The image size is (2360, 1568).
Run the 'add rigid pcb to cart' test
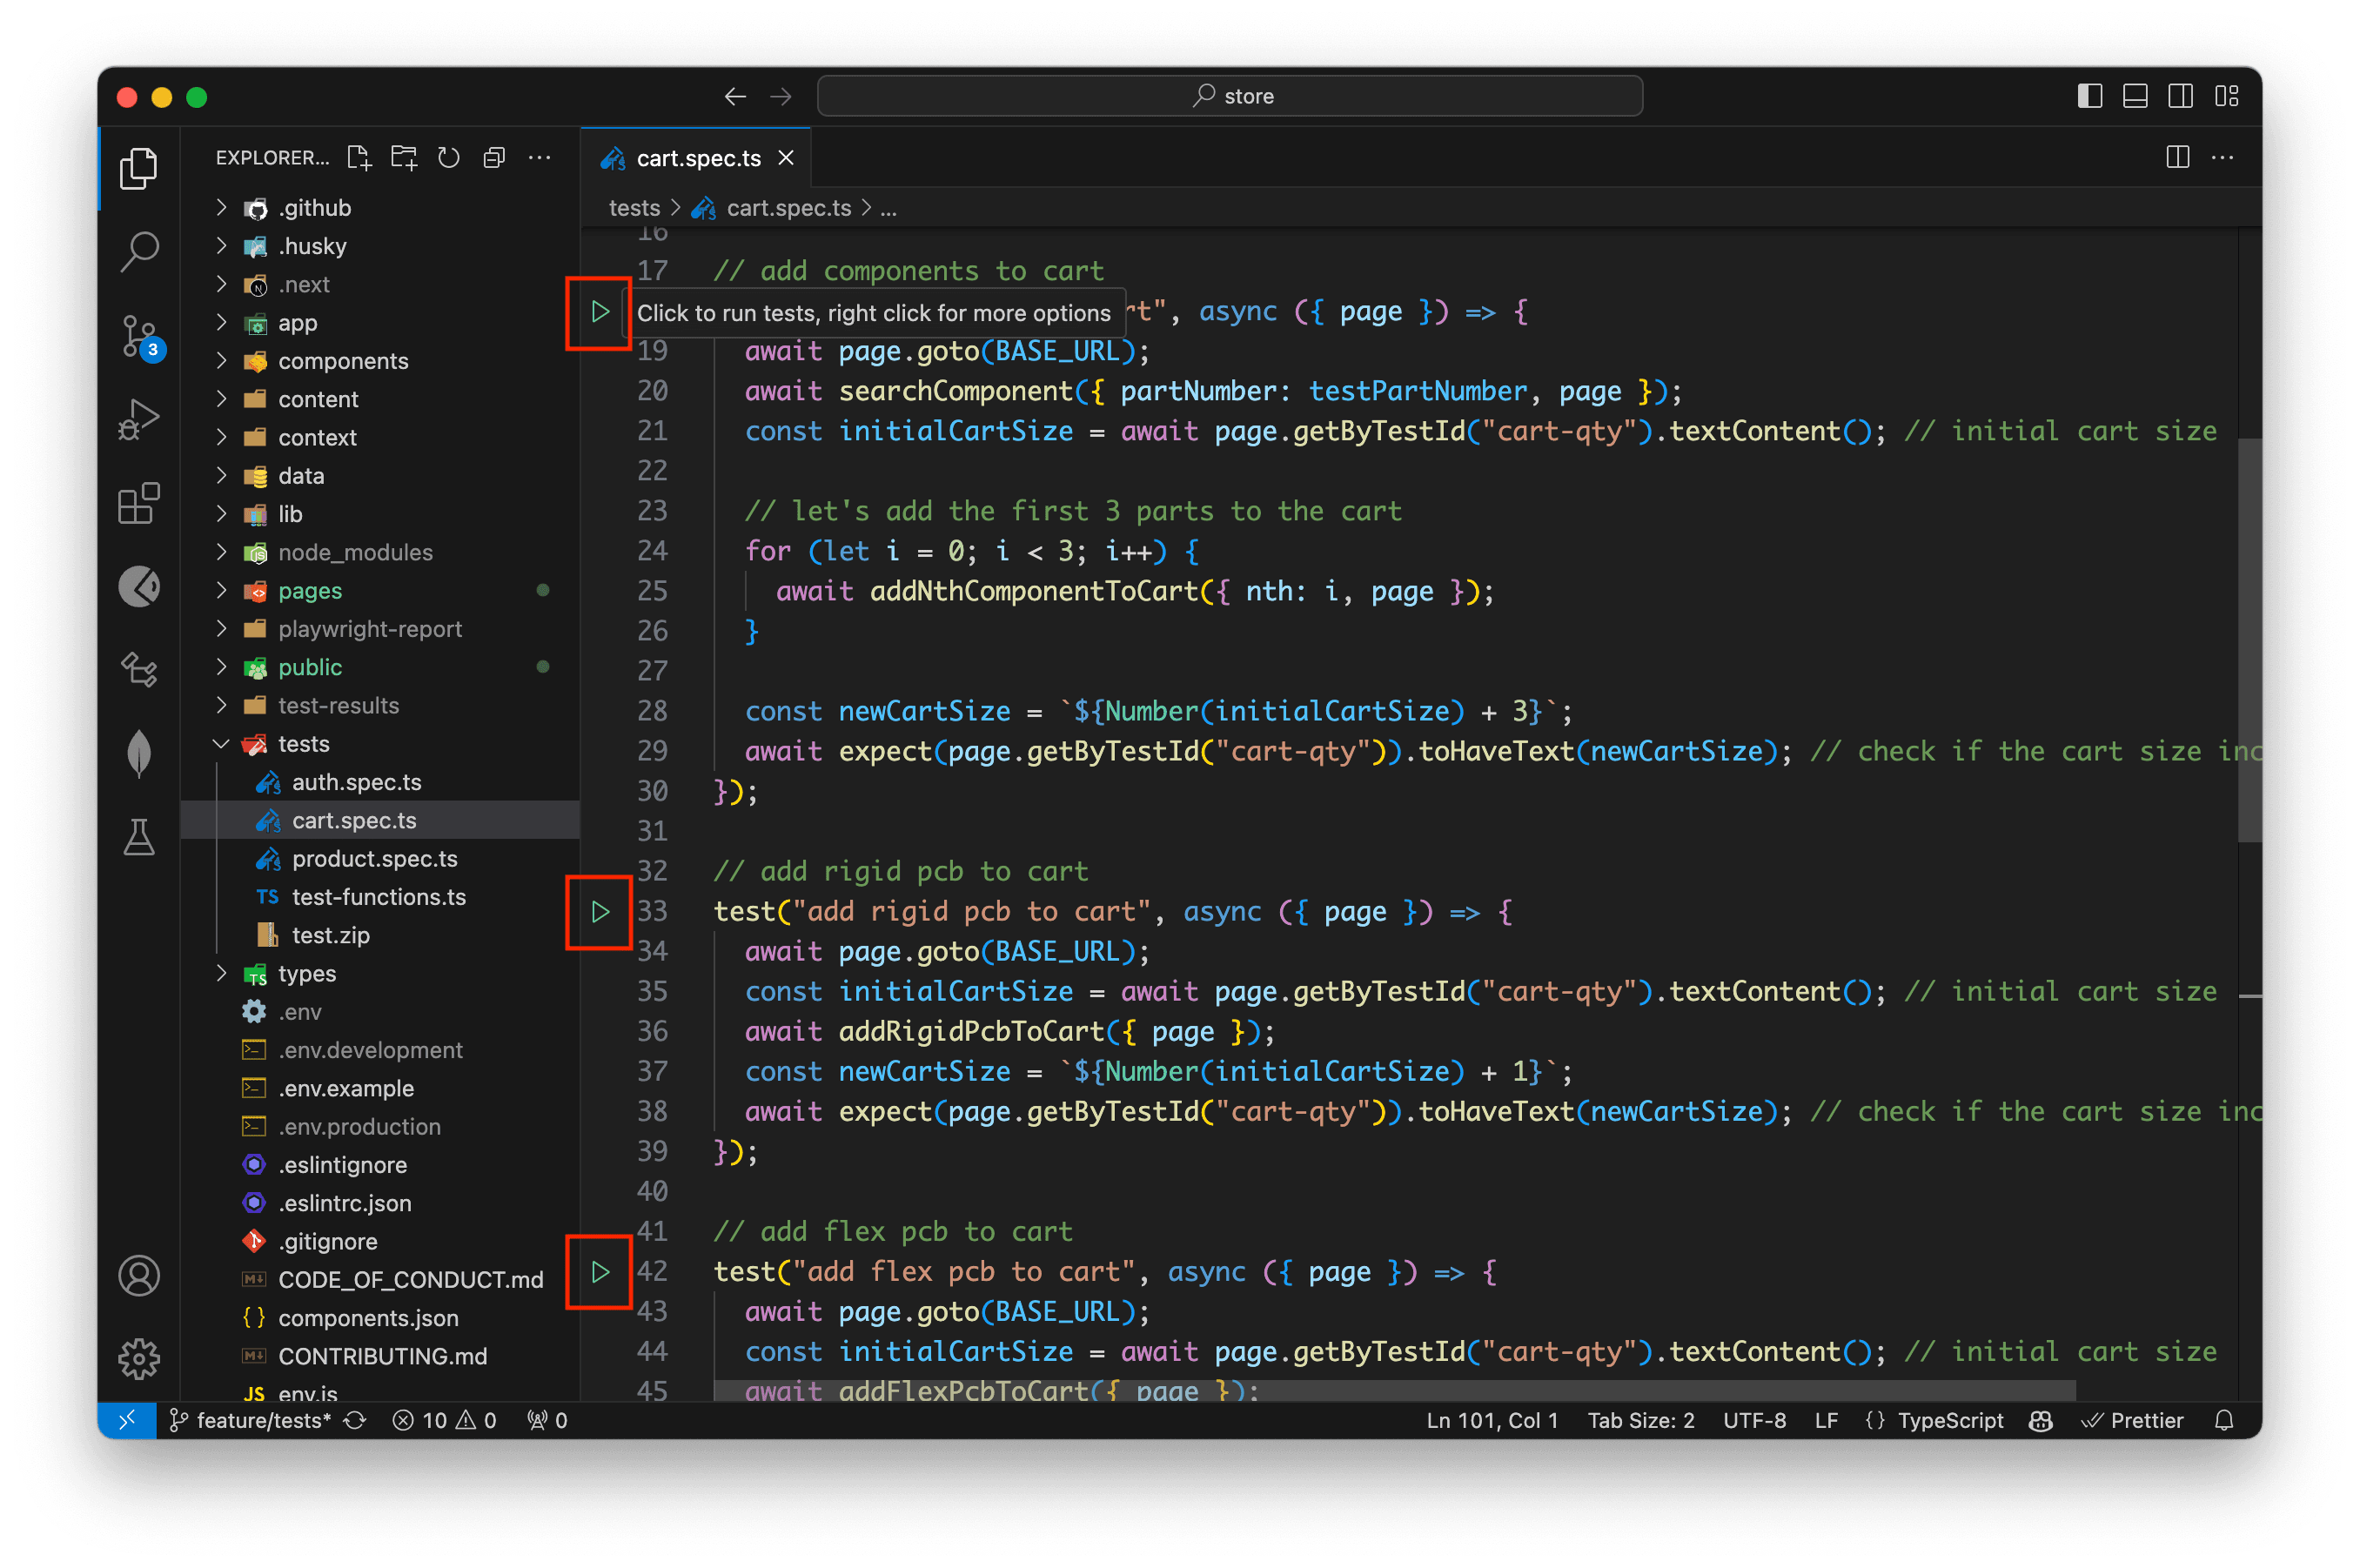[600, 912]
